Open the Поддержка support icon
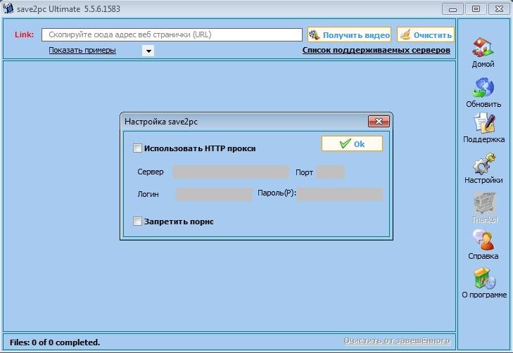The image size is (513, 353). point(484,123)
